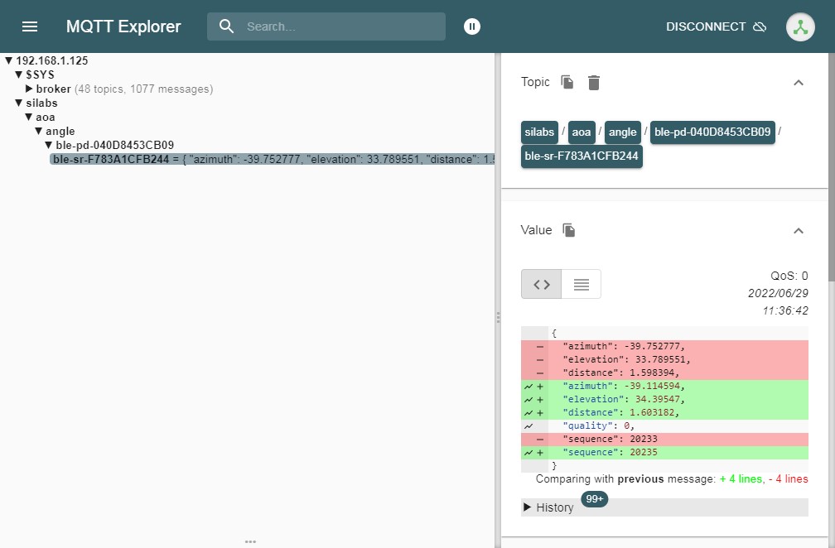Show chart for new distance value
This screenshot has width=835, height=548.
(529, 413)
